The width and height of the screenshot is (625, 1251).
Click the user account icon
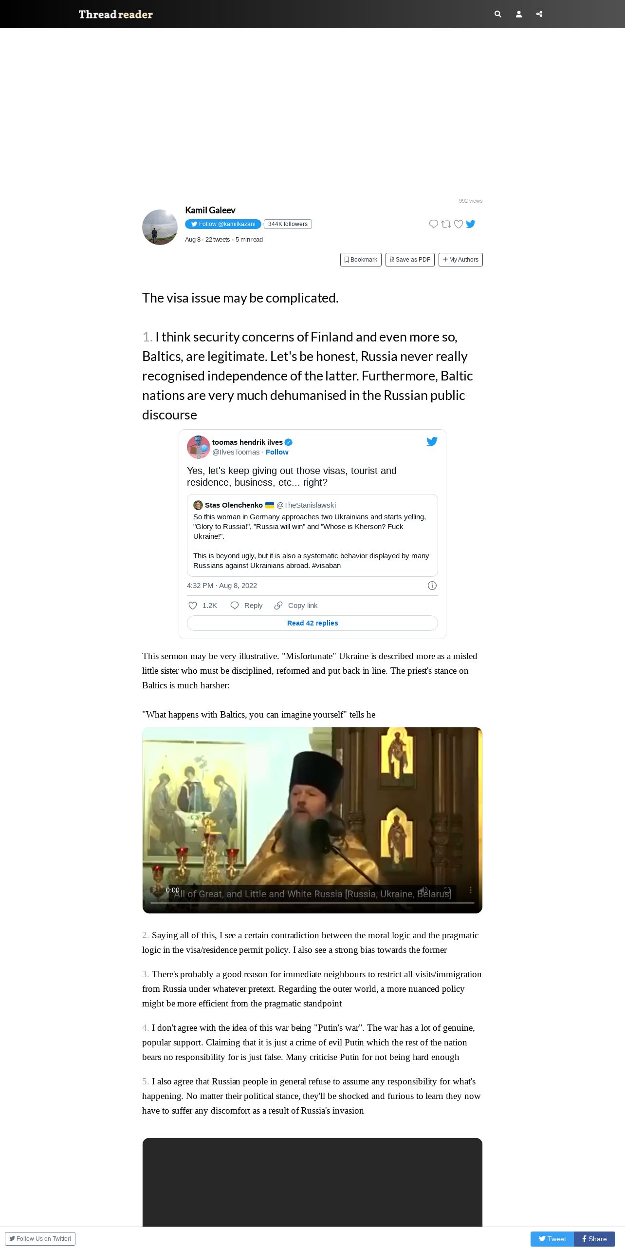[519, 14]
